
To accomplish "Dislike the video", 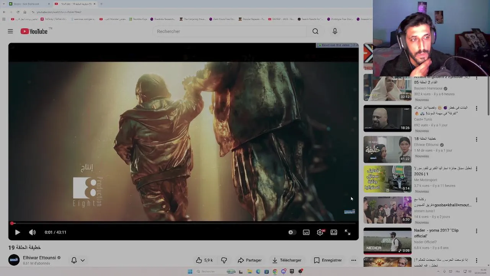I will pyautogui.click(x=224, y=260).
